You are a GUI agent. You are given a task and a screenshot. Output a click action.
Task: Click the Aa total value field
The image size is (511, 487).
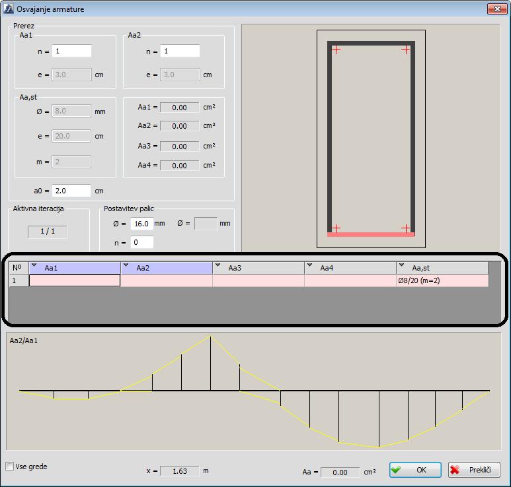tap(340, 472)
